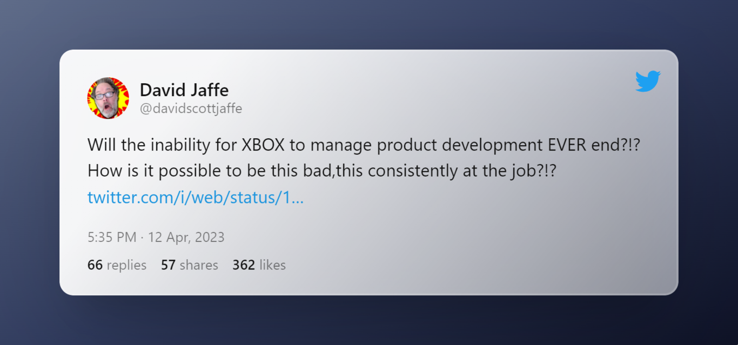Click the Twitter bird logo

pyautogui.click(x=648, y=82)
